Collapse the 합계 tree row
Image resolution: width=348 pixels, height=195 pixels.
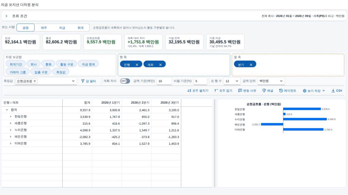(x=7, y=110)
